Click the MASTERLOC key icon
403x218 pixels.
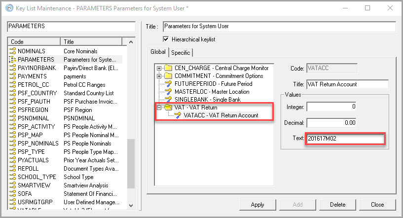[168, 92]
